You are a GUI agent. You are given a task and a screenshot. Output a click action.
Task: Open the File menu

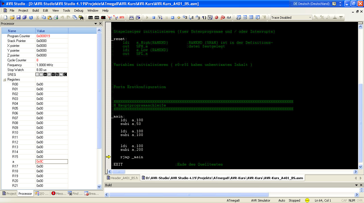(12, 11)
